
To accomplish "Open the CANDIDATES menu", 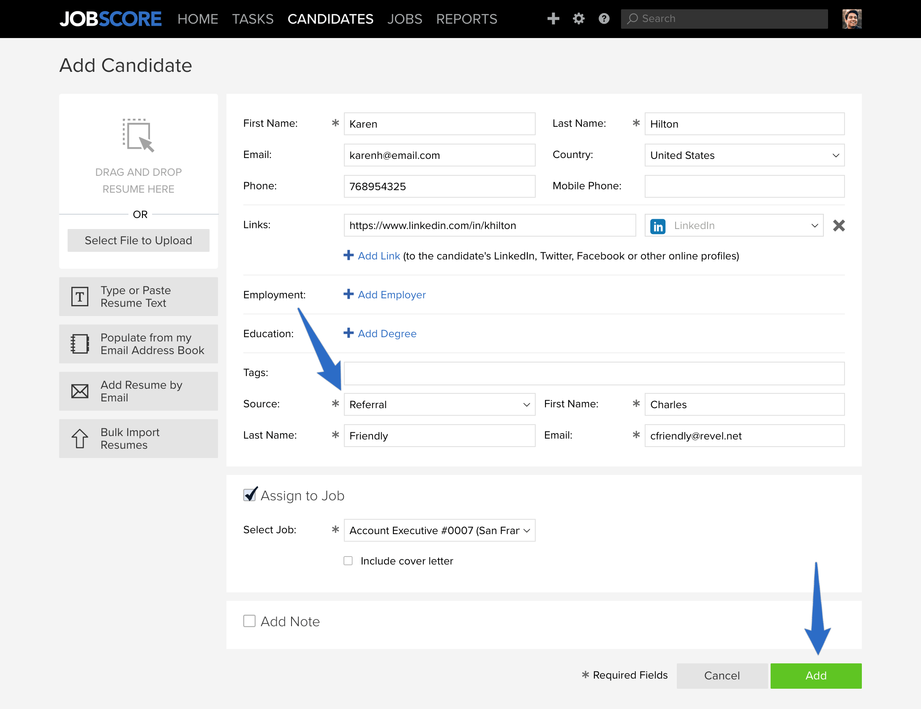I will click(x=330, y=19).
